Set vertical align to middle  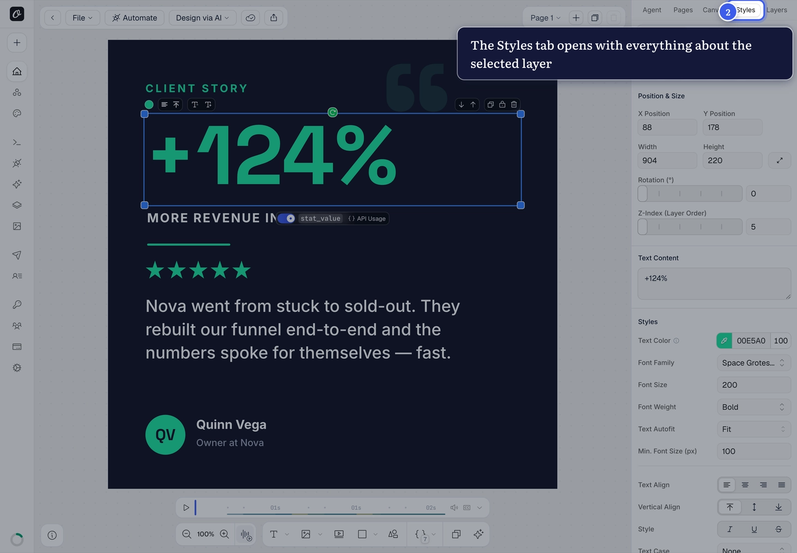click(x=754, y=507)
